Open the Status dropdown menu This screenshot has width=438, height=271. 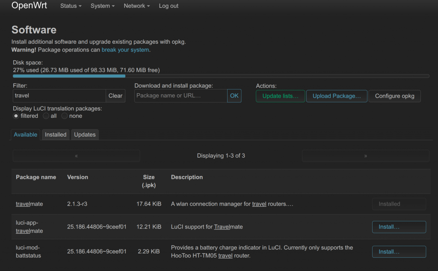71,6
